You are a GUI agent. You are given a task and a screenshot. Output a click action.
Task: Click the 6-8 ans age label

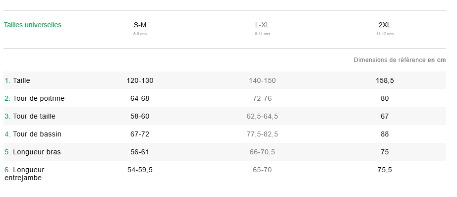point(140,34)
